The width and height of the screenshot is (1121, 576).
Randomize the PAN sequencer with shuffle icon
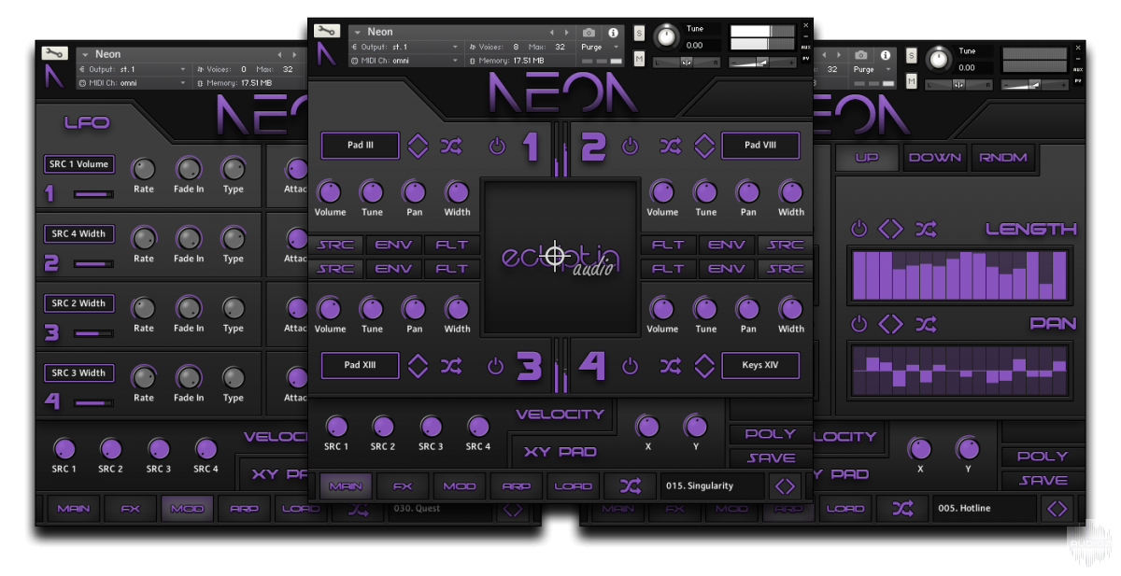926,324
